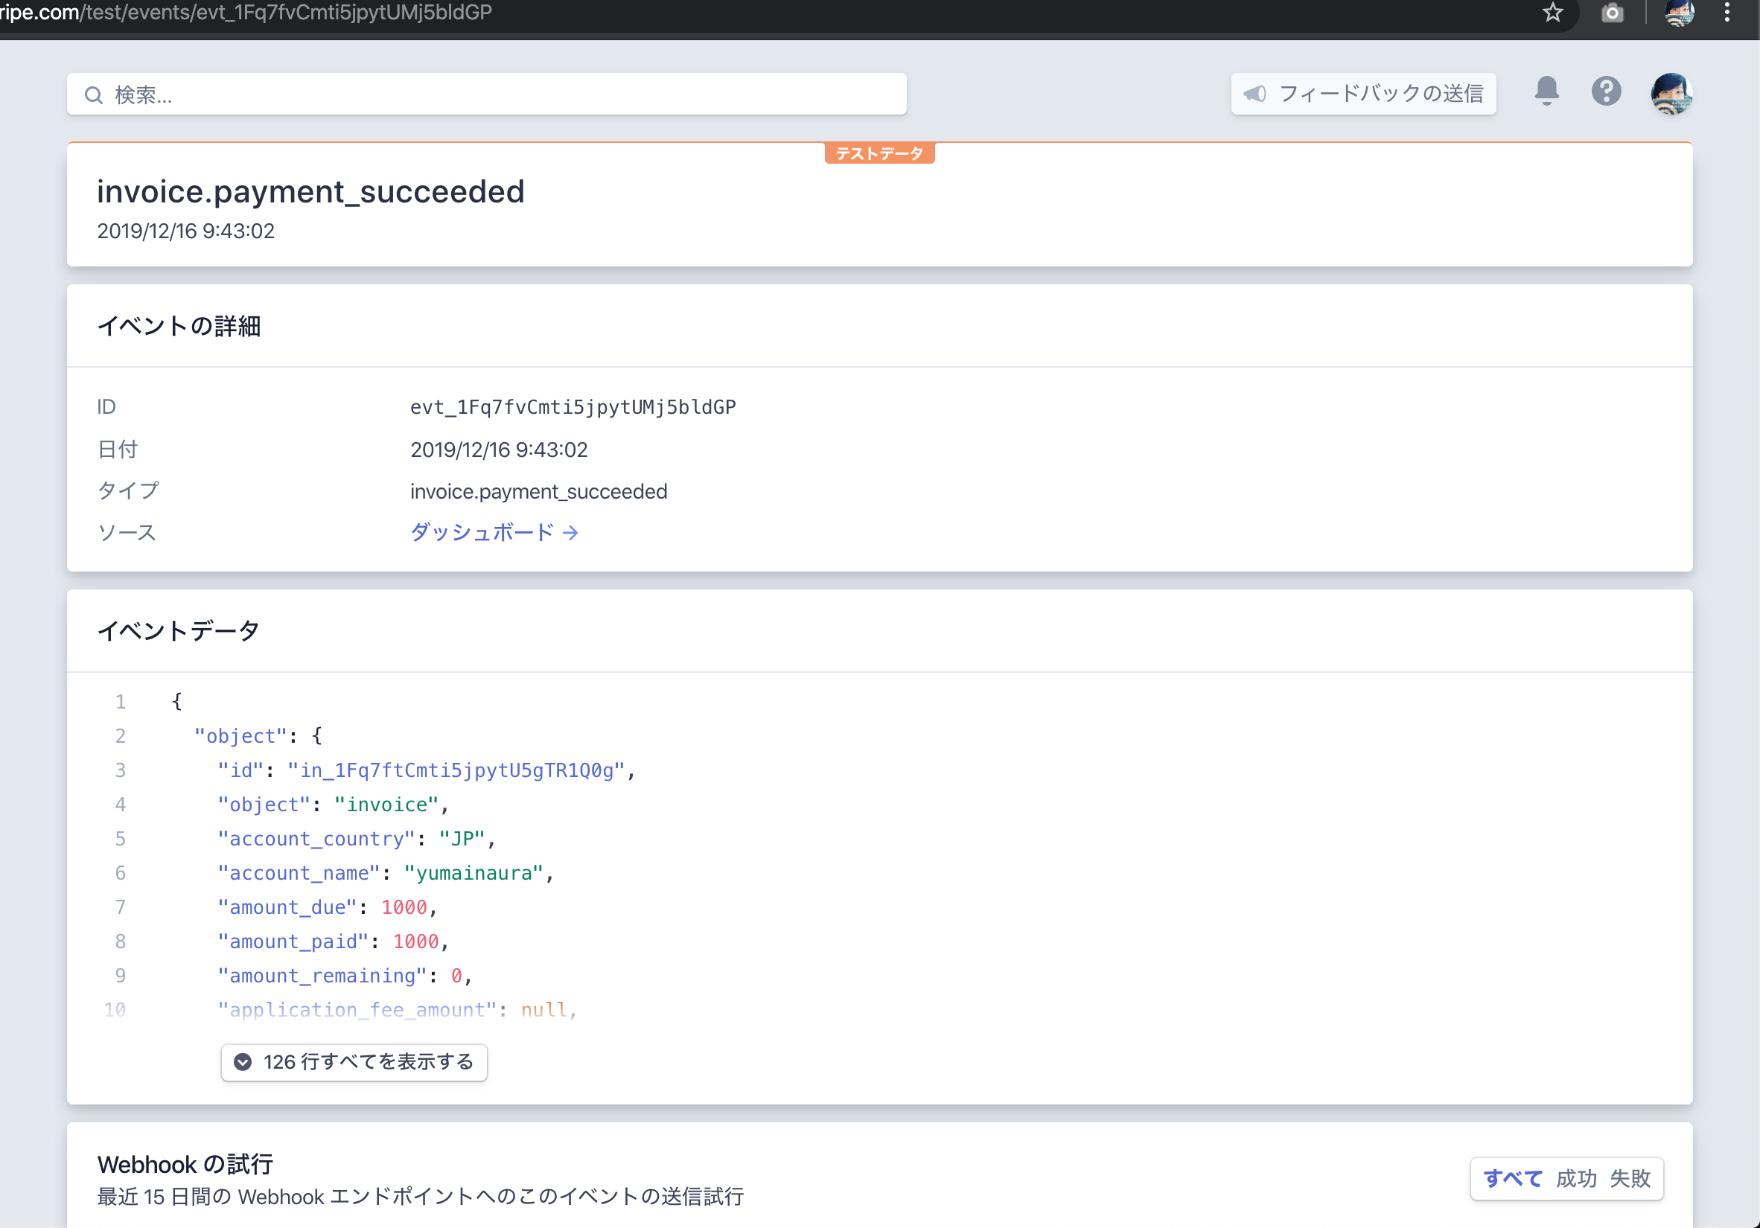Click the invoice id string in JSON

click(x=456, y=770)
